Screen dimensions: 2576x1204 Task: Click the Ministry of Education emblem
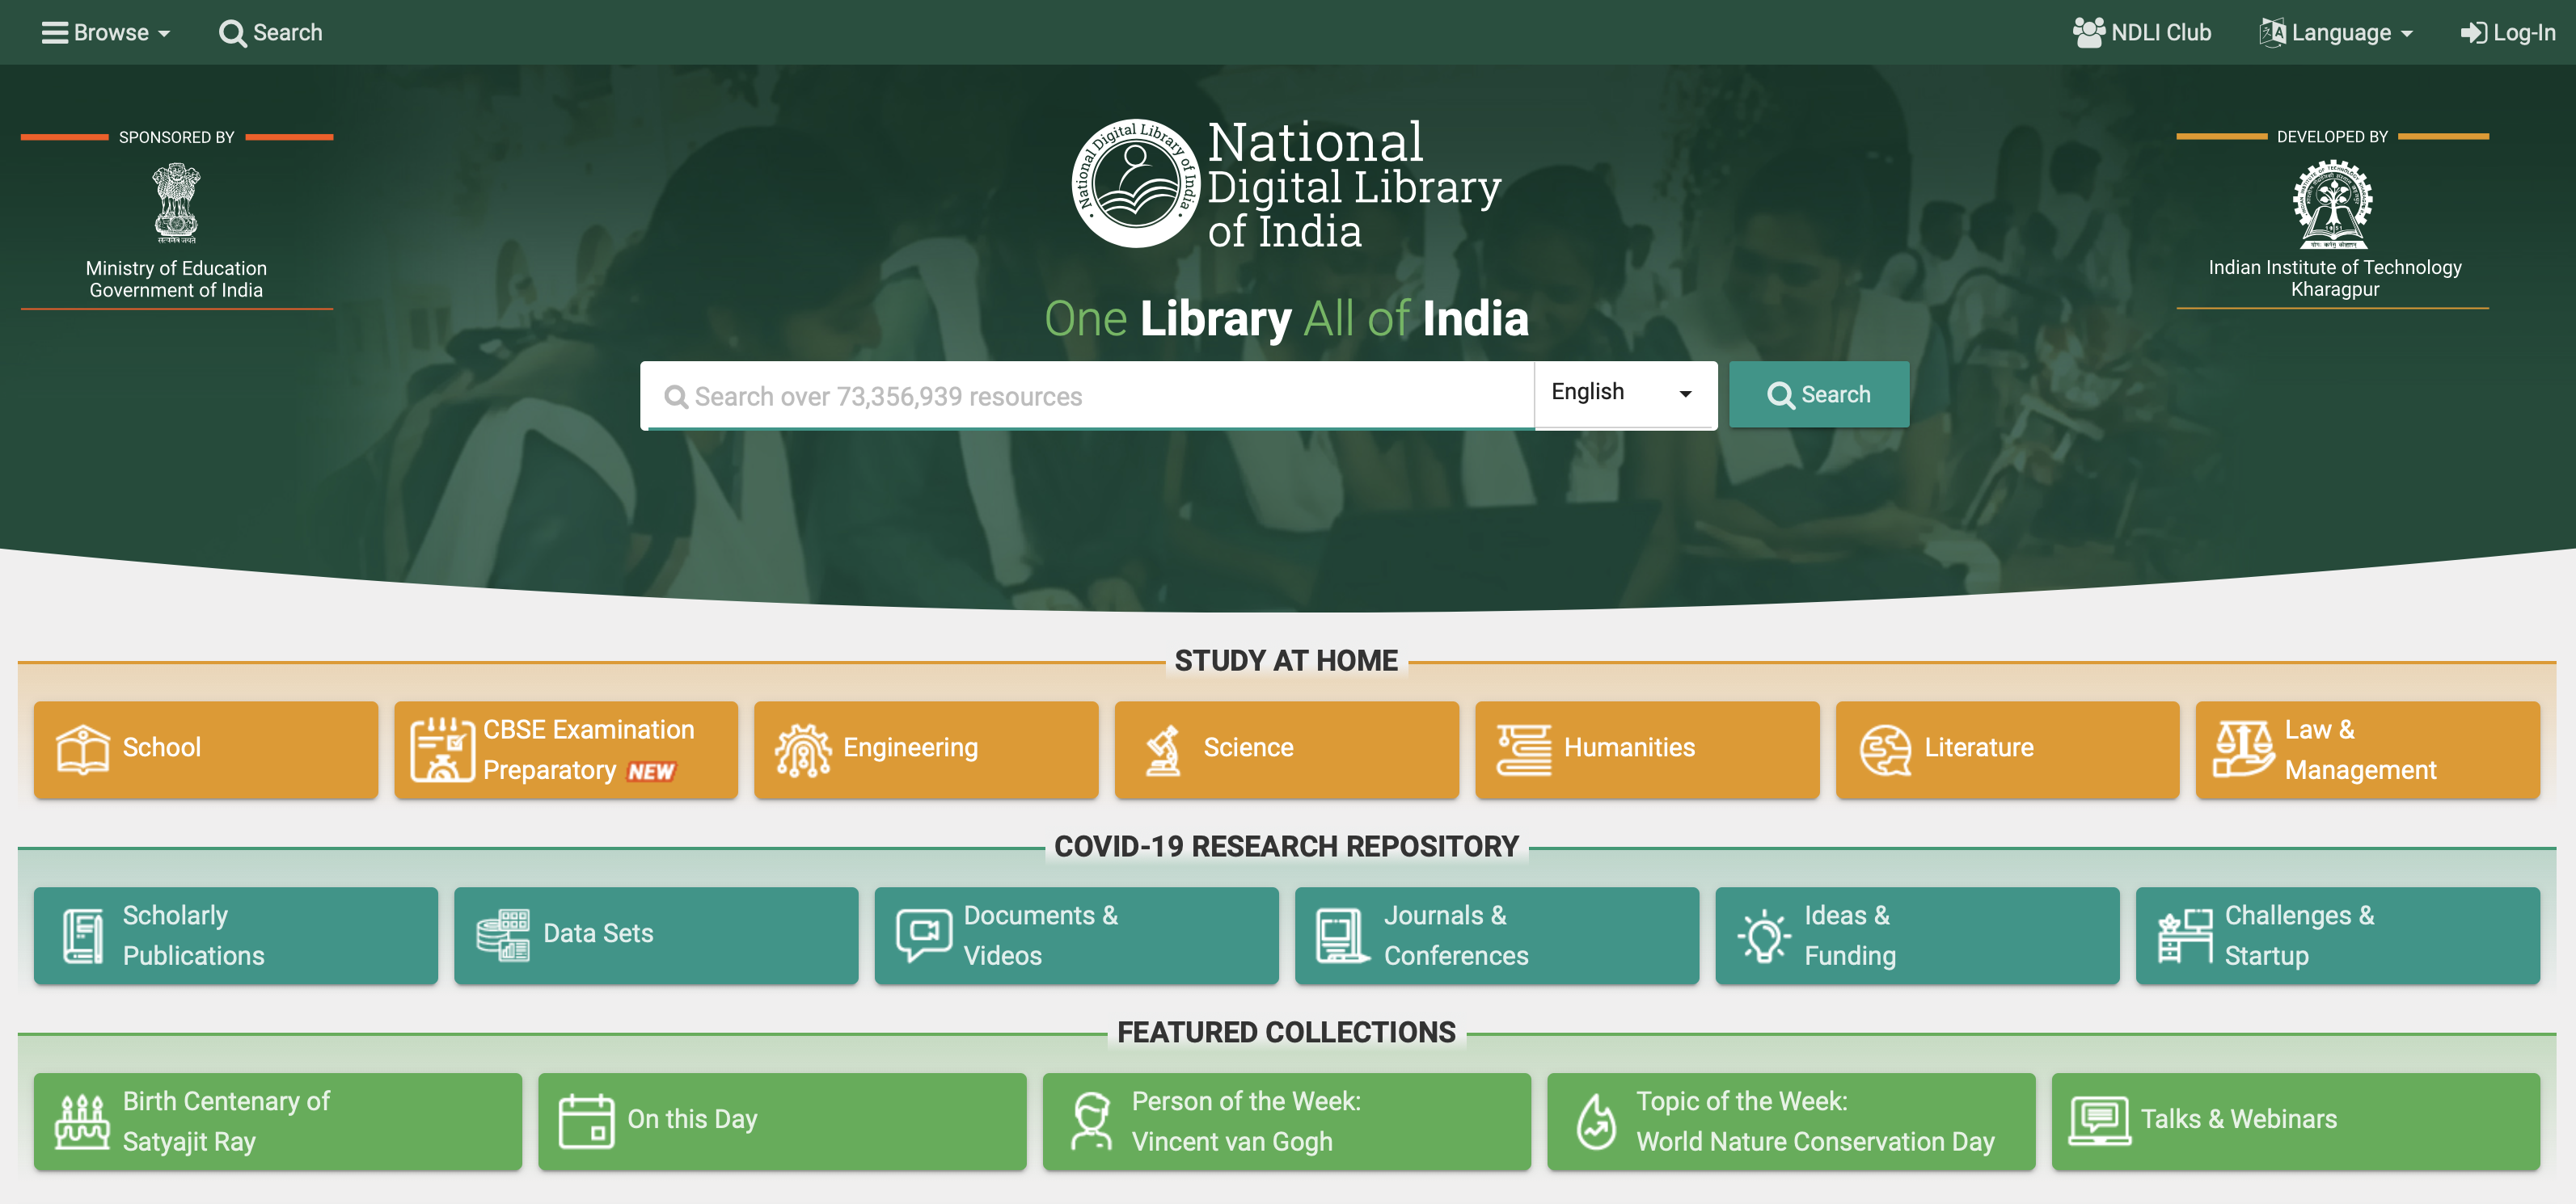coord(176,203)
